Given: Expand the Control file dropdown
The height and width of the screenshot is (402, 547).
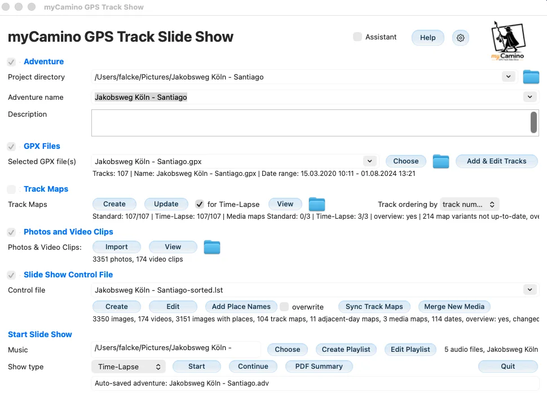Looking at the screenshot, I should [530, 290].
